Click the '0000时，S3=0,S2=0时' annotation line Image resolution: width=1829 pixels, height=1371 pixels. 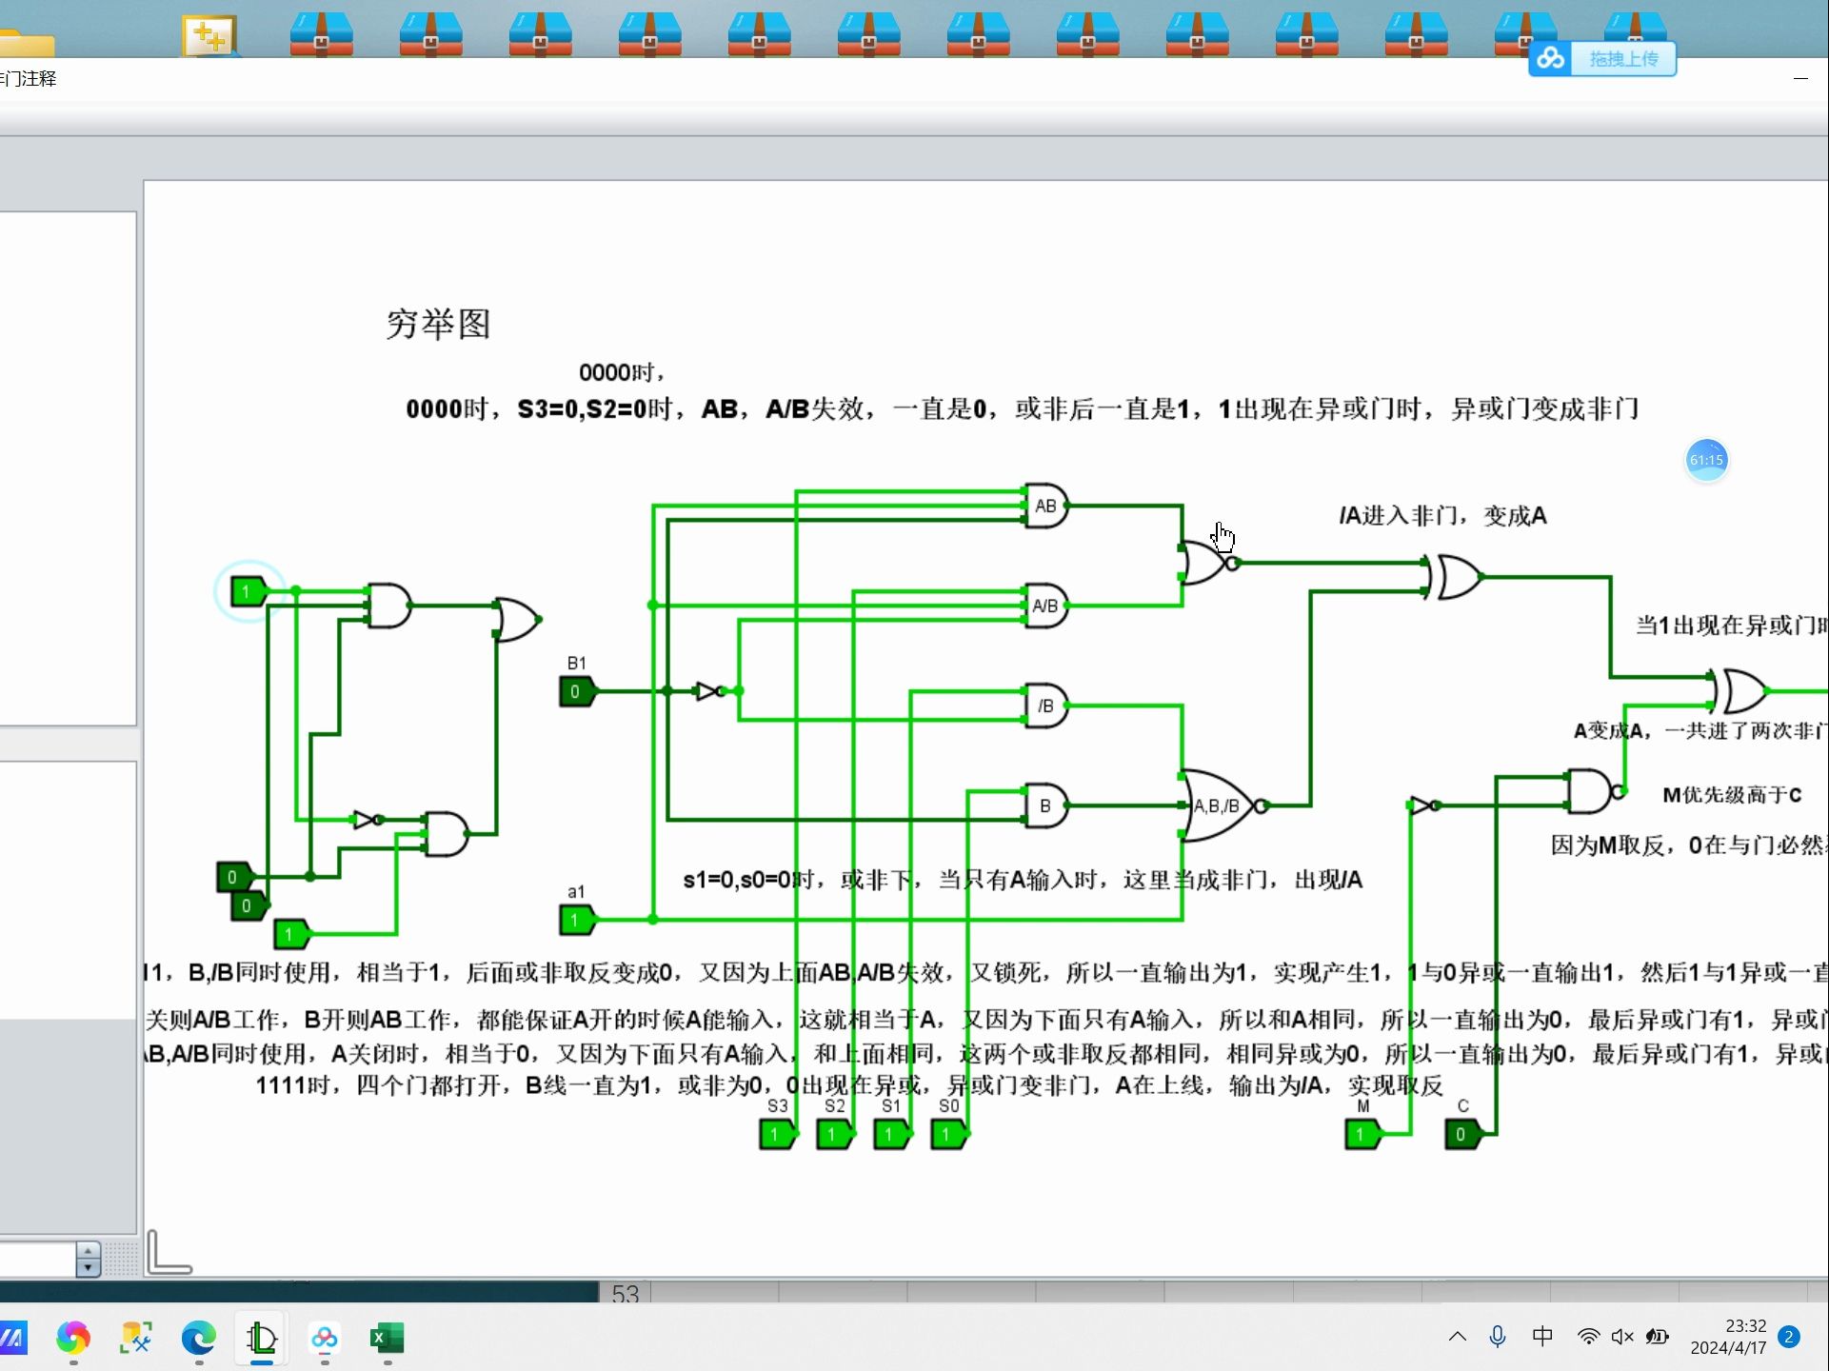pyautogui.click(x=1023, y=408)
